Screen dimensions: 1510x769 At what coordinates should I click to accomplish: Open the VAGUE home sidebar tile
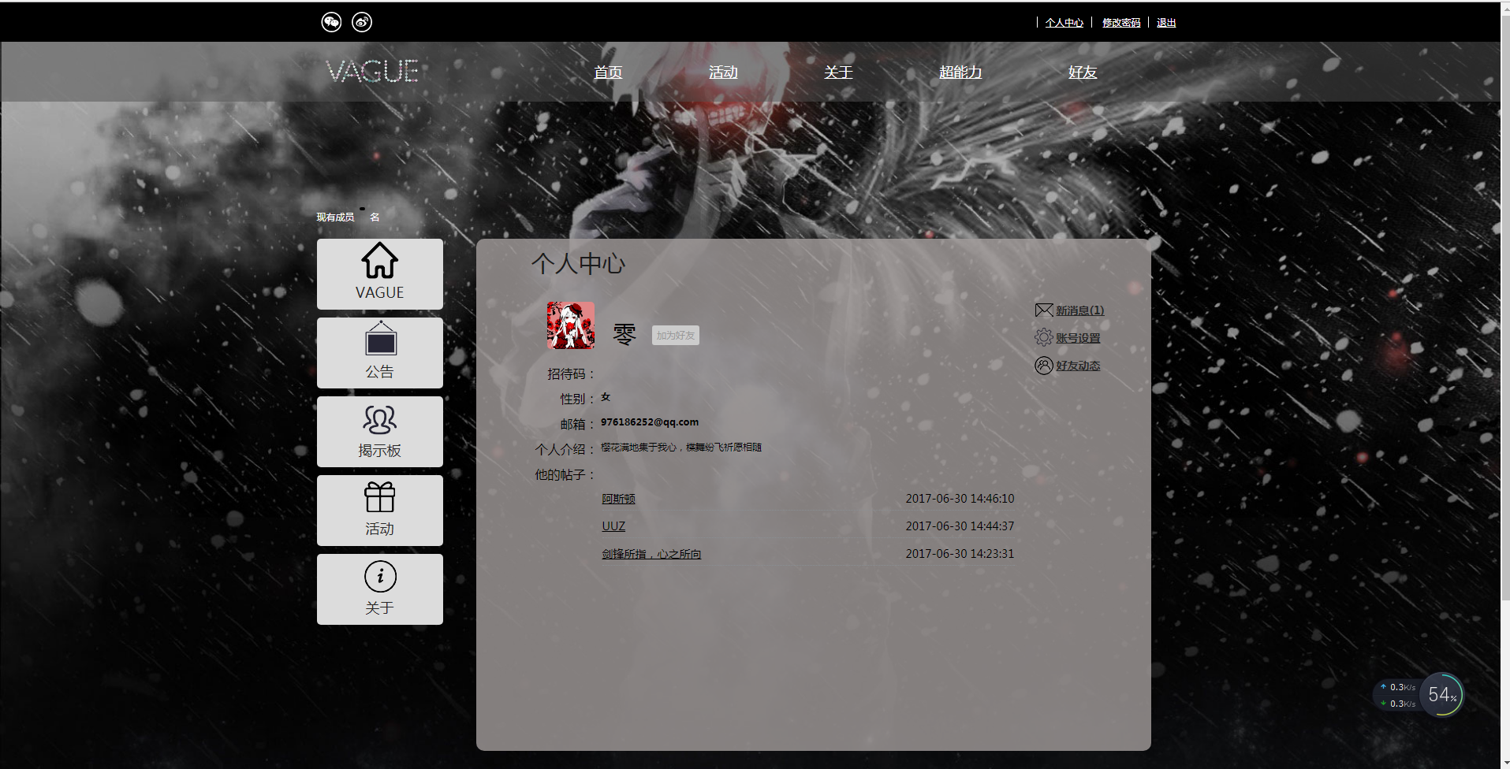click(380, 274)
